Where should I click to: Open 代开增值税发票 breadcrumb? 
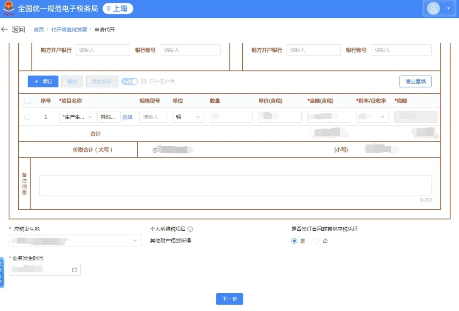[x=69, y=30]
